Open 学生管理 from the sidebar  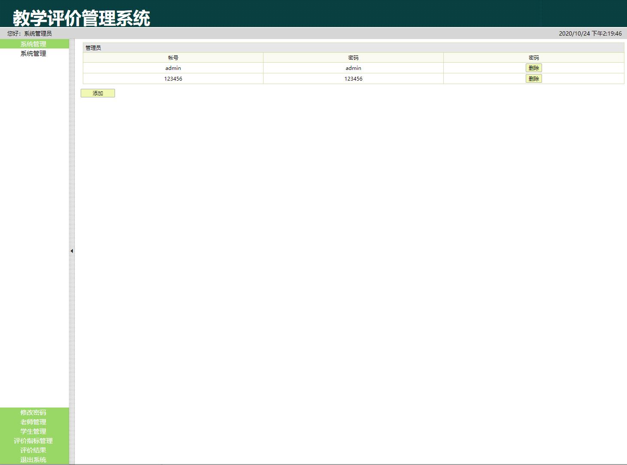click(x=34, y=431)
